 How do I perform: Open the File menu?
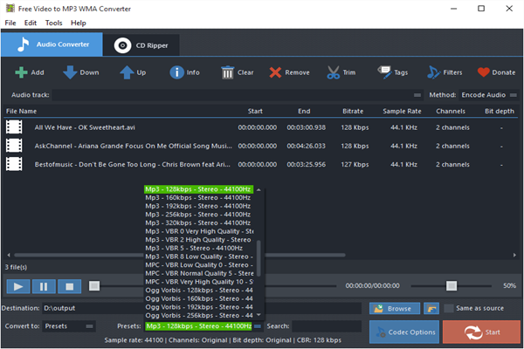pyautogui.click(x=10, y=23)
